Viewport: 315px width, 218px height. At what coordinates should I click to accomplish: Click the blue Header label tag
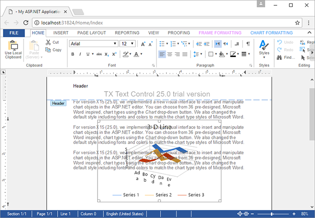point(58,104)
